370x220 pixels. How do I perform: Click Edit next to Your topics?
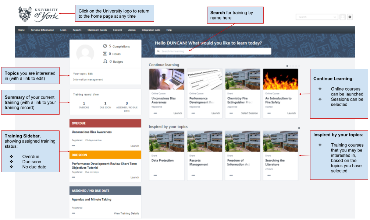click(90, 74)
